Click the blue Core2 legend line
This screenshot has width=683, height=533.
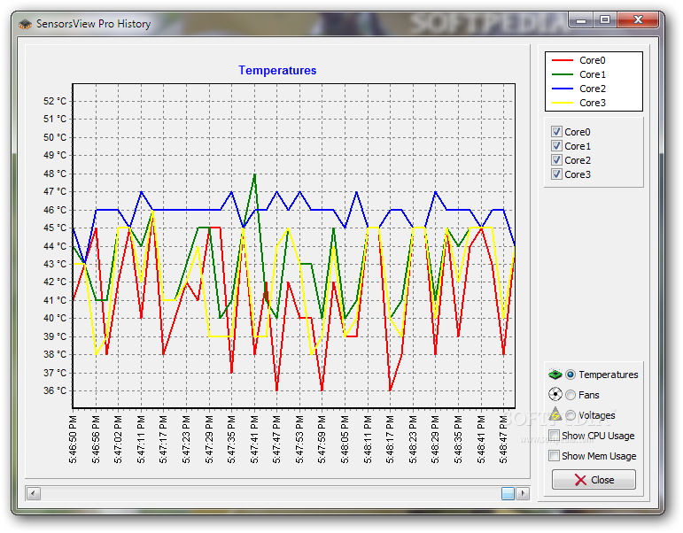click(563, 89)
